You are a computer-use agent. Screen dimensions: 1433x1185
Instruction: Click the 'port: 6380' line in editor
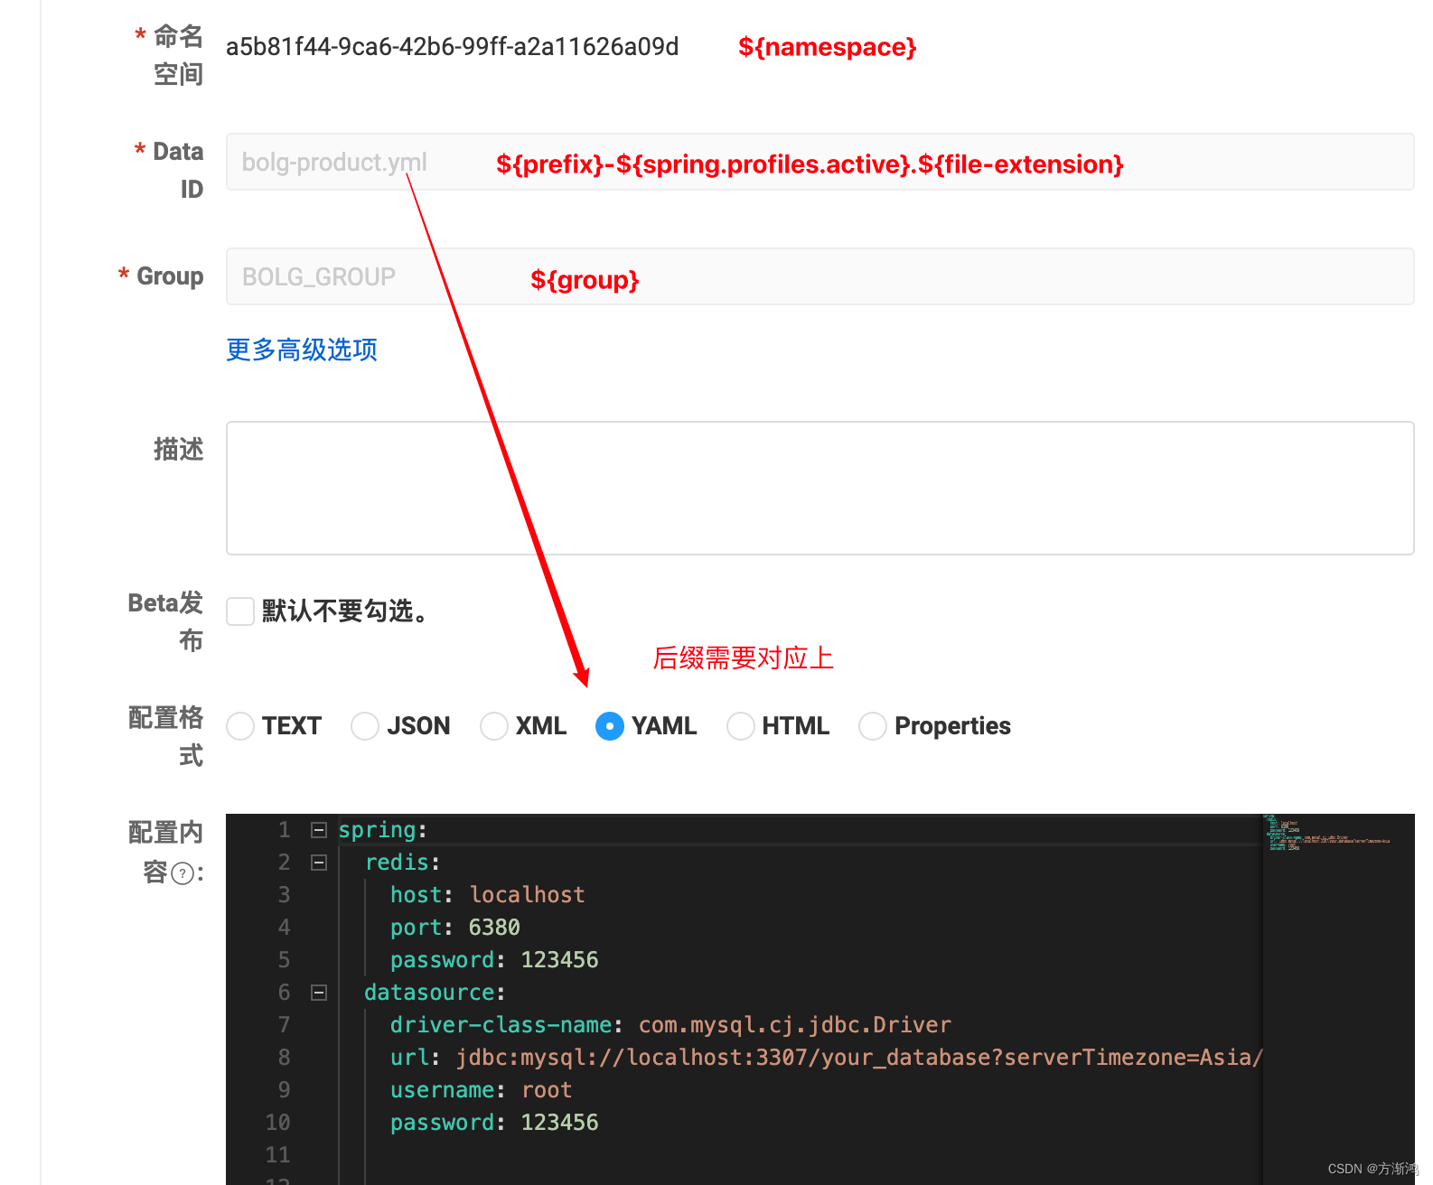pyautogui.click(x=455, y=928)
